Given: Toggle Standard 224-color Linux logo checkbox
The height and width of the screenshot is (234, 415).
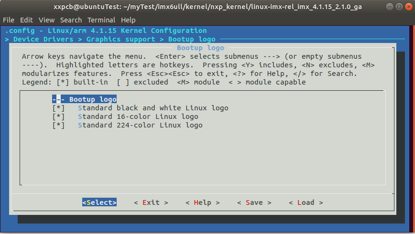Looking at the screenshot, I should click(58, 125).
